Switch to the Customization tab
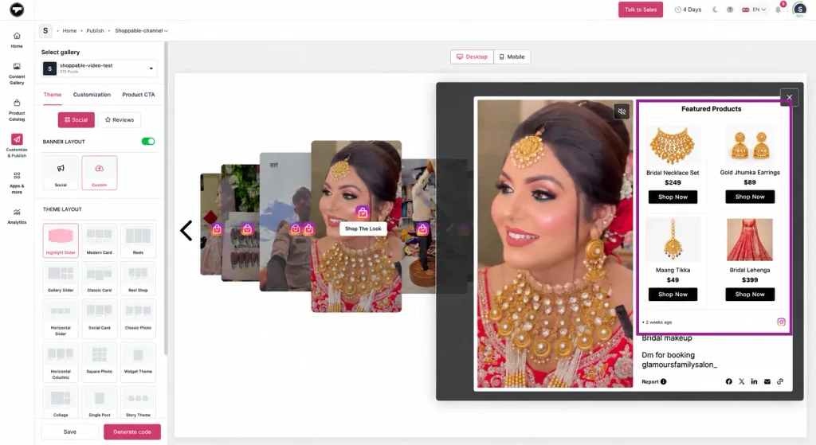 click(x=92, y=95)
